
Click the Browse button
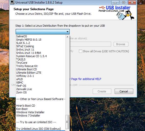point(121,44)
